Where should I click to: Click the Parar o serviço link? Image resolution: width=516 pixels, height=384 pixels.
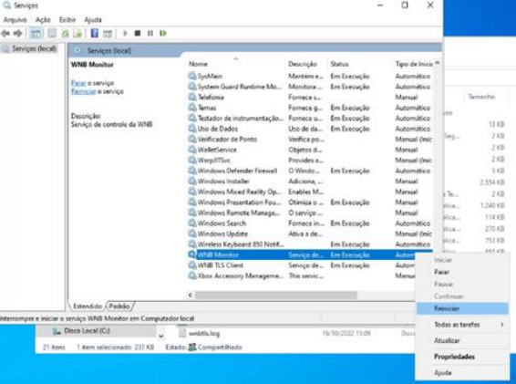(78, 83)
